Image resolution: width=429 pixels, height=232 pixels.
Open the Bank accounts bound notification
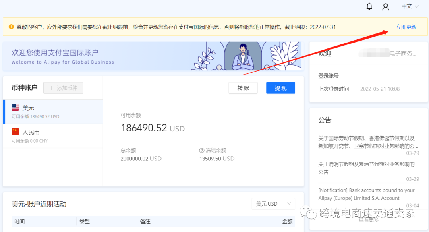(366, 194)
